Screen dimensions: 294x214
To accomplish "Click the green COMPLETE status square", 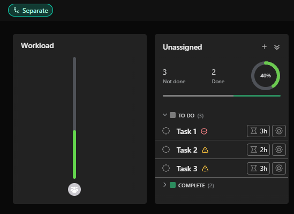I will [172, 185].
